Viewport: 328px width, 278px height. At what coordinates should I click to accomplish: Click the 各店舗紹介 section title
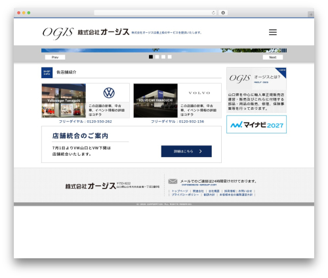[x=66, y=72]
